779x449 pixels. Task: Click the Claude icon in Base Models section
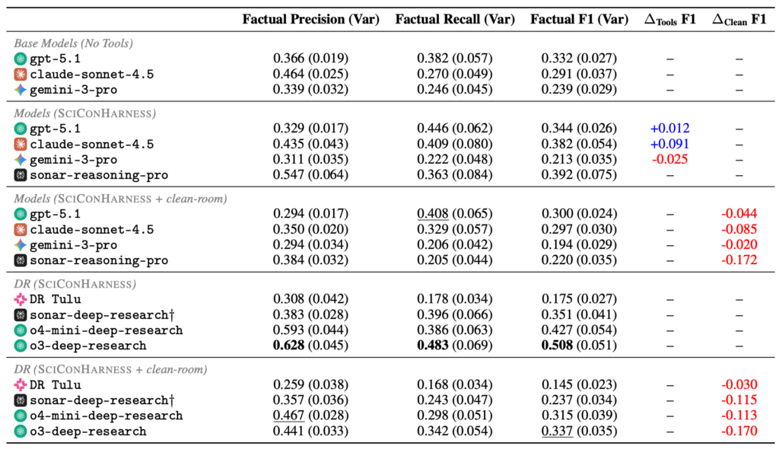[21, 74]
